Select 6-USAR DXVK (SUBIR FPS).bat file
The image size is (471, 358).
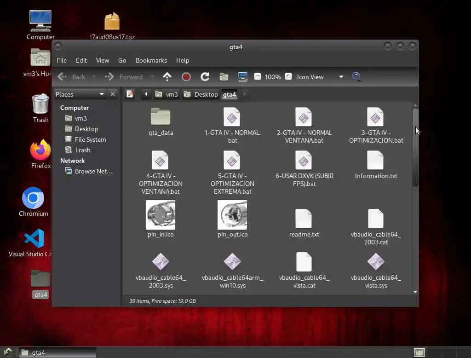click(304, 169)
